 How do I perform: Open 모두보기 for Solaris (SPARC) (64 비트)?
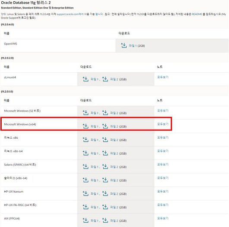tap(163, 165)
